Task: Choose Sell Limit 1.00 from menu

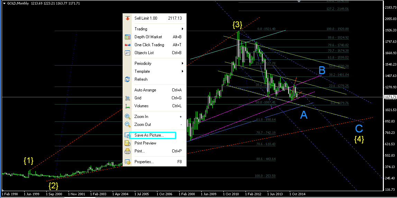Action: click(x=155, y=18)
